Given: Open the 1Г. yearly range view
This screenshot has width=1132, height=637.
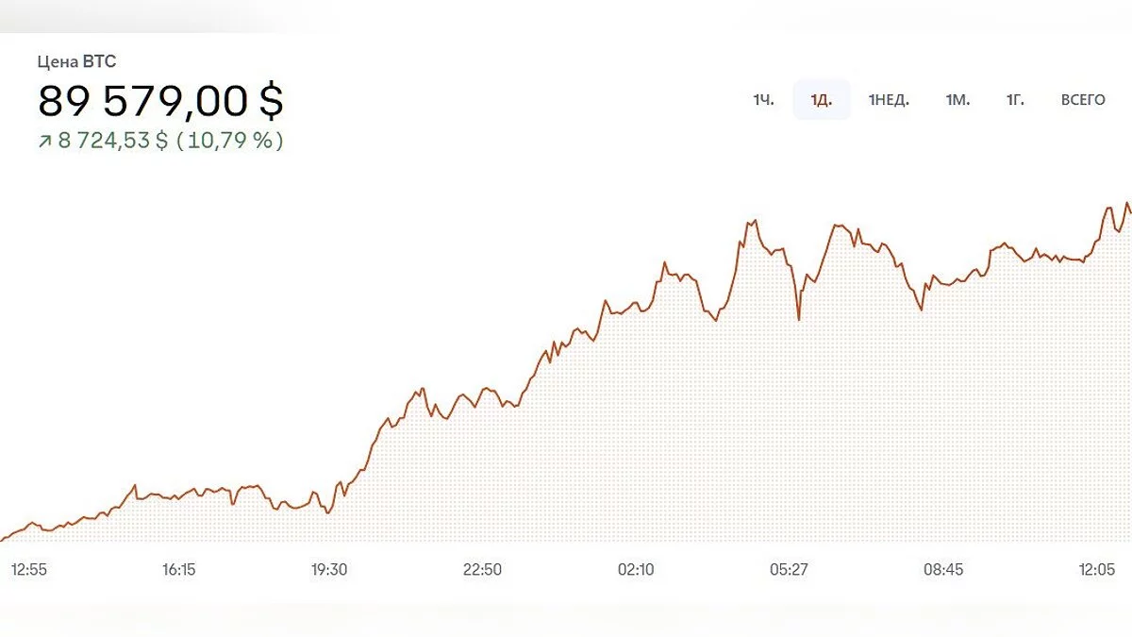Looking at the screenshot, I should point(1015,100).
